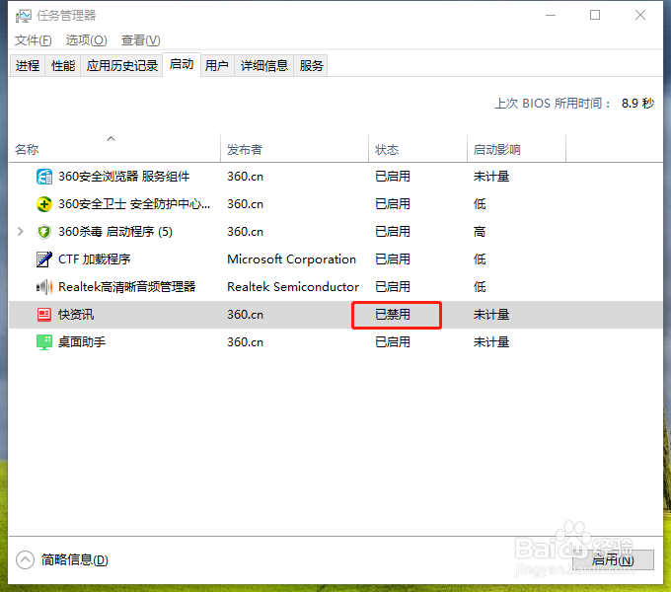Open the 文件(F) menu
Viewport: 671px width, 592px height.
click(x=33, y=40)
